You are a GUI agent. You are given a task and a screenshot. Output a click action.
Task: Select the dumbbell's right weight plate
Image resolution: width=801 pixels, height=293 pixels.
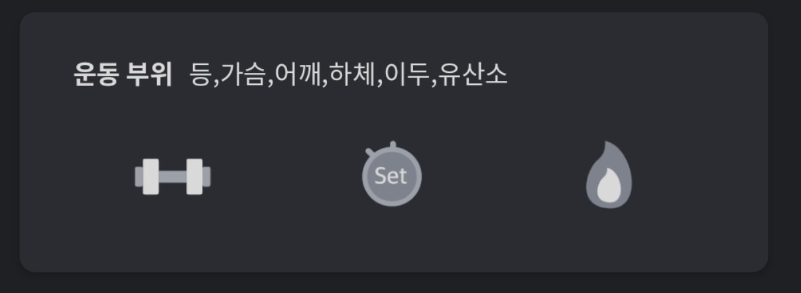click(194, 176)
